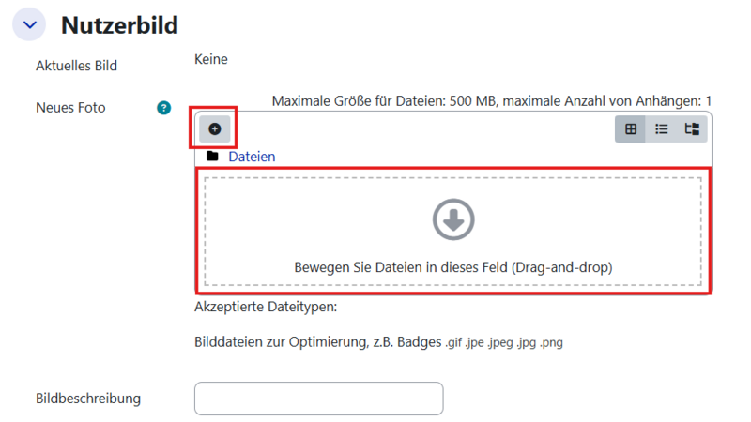
Task: Click the 'Keine' current image value
Action: click(211, 60)
